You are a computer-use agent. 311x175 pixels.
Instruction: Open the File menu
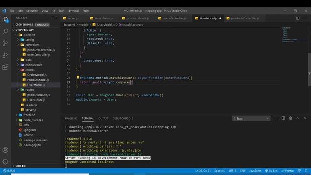click(12, 11)
